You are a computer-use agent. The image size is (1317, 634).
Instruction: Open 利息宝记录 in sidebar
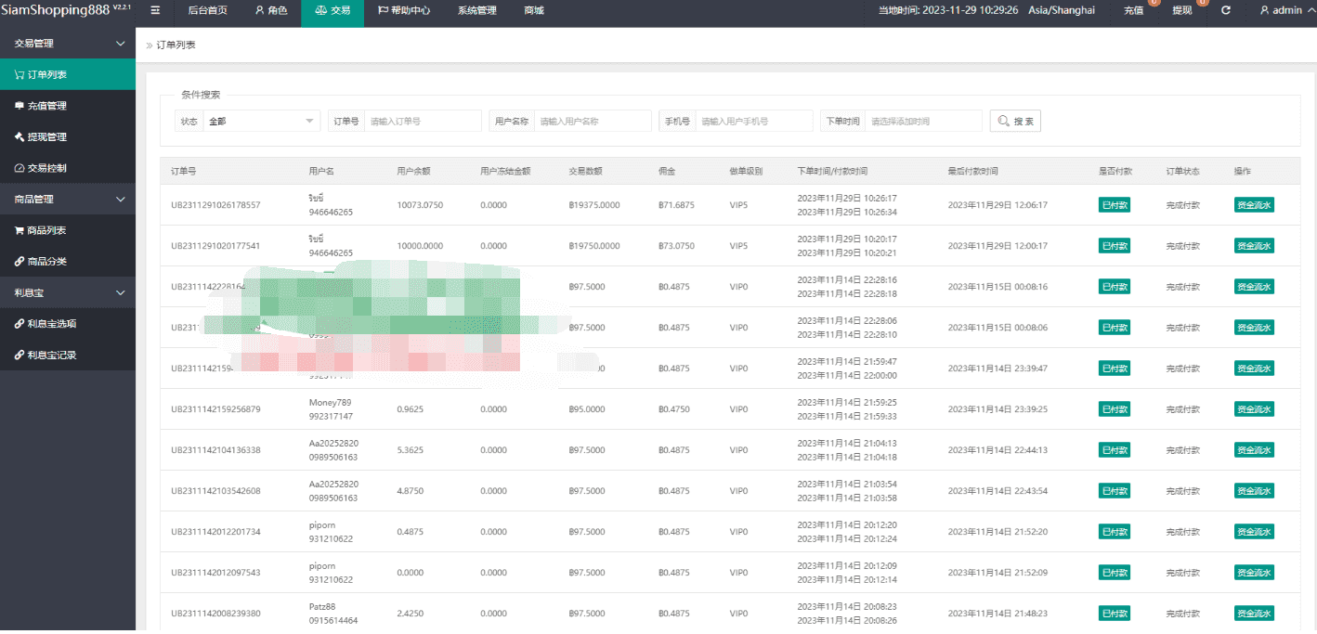tap(51, 356)
